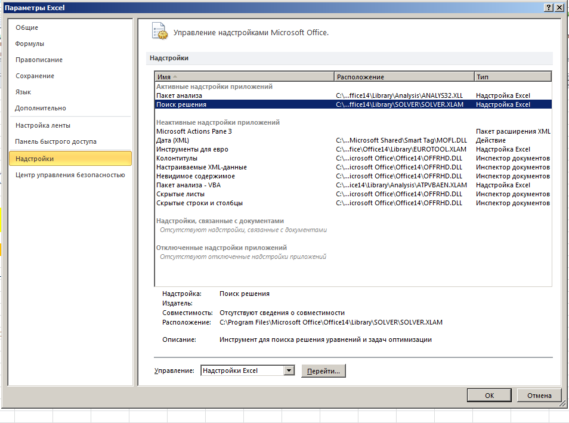569x423 pixels.
Task: Click the Перейти... button
Action: 323,371
